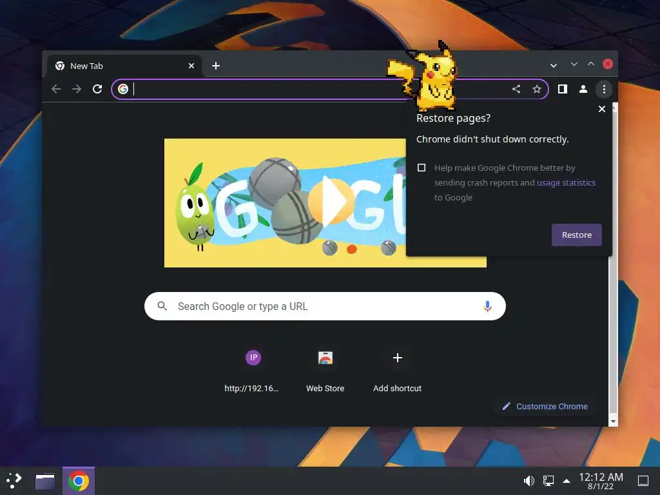Viewport: 660px width, 495px height.
Task: Open the http://192.16... shortcut
Action: (x=253, y=371)
